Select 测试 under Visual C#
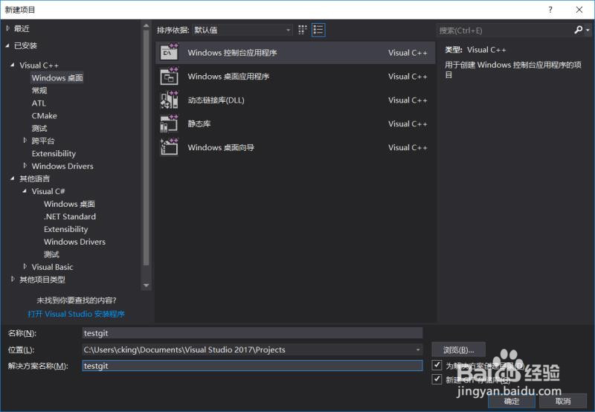 coord(51,254)
